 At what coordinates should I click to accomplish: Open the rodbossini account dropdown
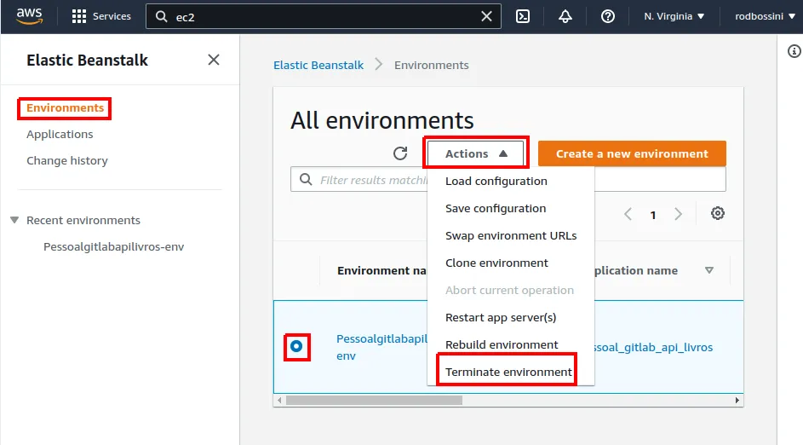pos(765,16)
